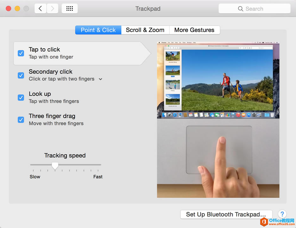
Task: Expand the Secondary click options dropdown
Action: click(100, 79)
